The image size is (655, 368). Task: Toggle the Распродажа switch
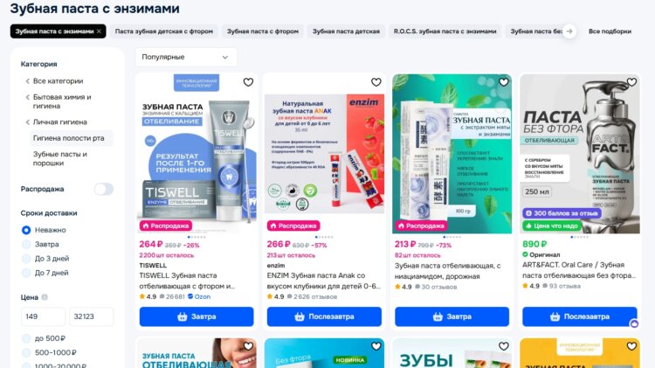104,189
